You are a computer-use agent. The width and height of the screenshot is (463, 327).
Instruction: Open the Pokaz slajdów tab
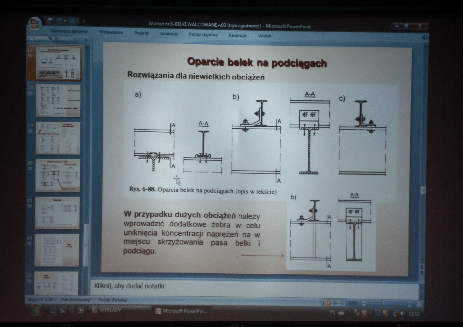pyautogui.click(x=203, y=35)
